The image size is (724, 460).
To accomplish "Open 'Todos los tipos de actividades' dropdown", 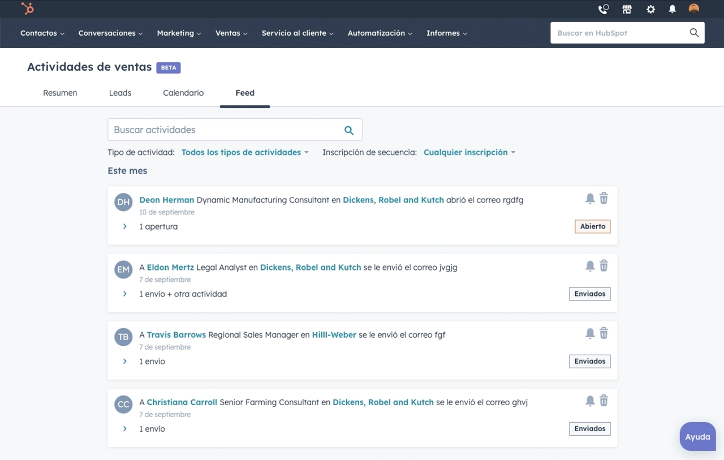I will tap(245, 152).
